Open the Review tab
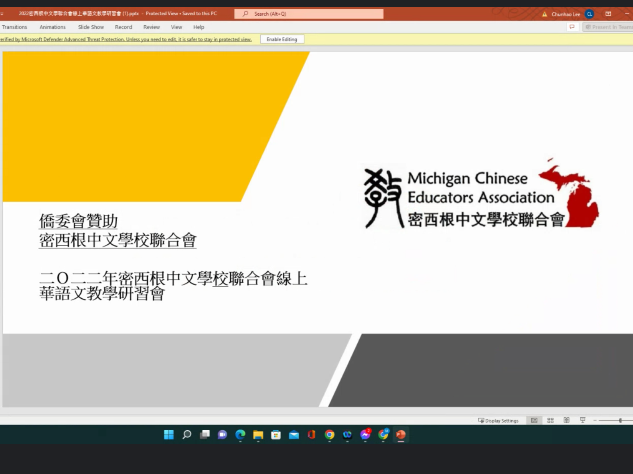 (151, 27)
